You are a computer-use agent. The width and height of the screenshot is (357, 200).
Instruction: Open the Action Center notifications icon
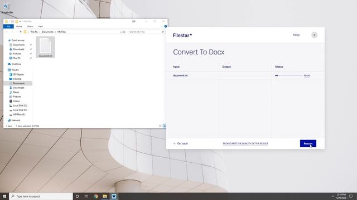coord(351,196)
